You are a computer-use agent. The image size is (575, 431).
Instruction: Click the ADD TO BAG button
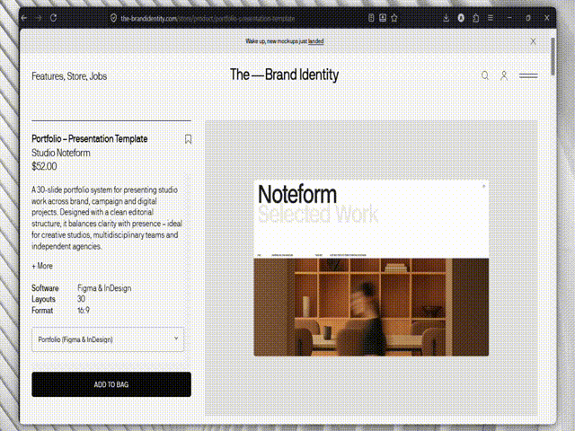point(111,384)
